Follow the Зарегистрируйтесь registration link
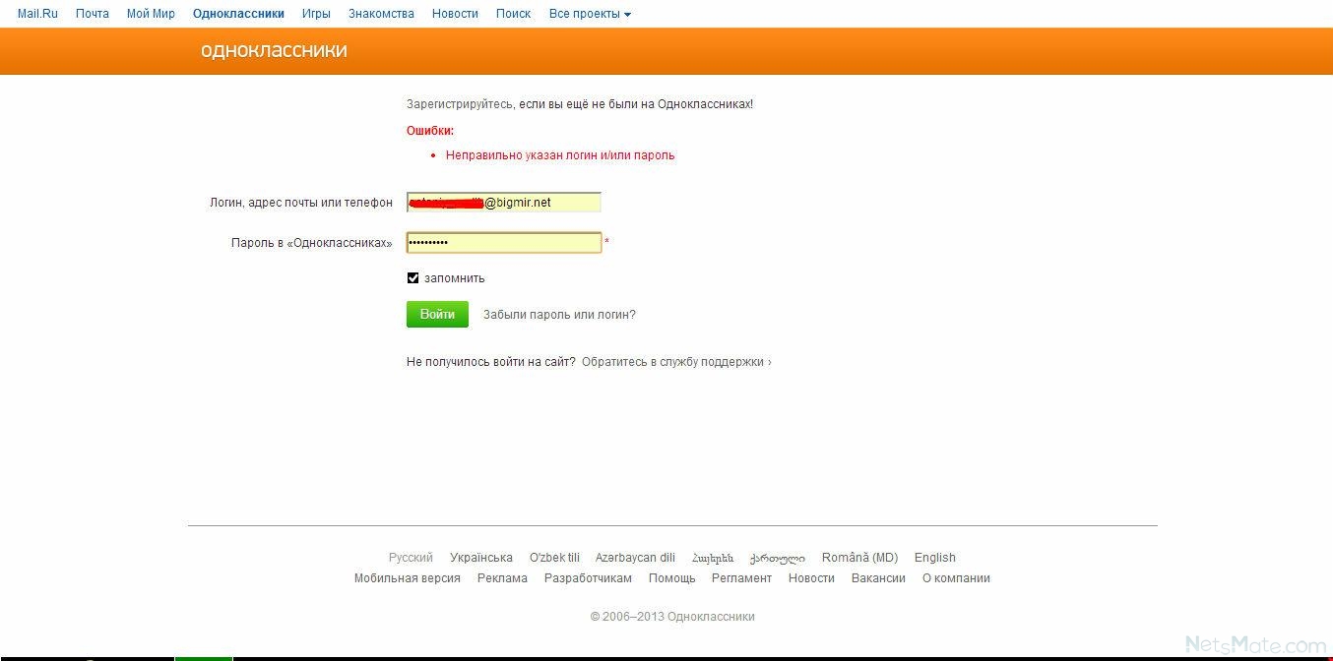This screenshot has width=1333, height=661. point(460,103)
